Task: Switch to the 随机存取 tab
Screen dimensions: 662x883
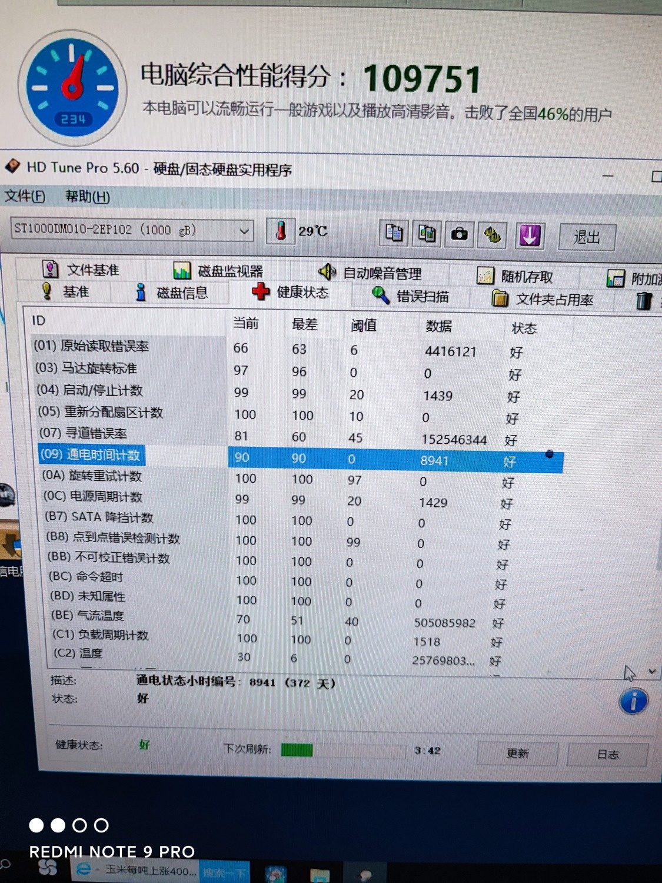Action: pyautogui.click(x=515, y=276)
